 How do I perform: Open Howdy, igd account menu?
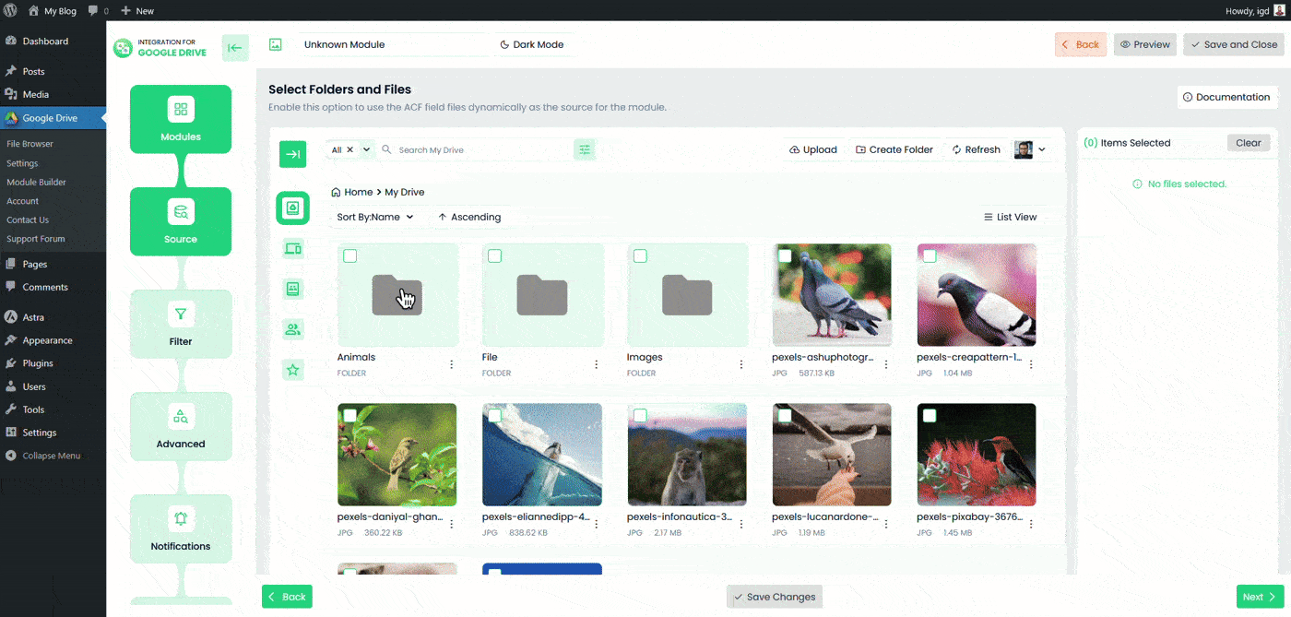pyautogui.click(x=1255, y=10)
